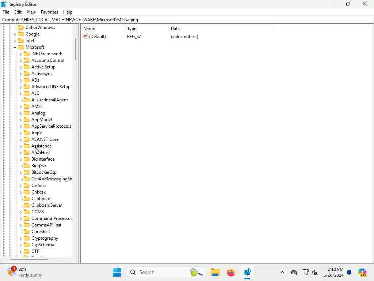
Task: Select the AllUserInstallAgent key
Action: click(x=50, y=100)
